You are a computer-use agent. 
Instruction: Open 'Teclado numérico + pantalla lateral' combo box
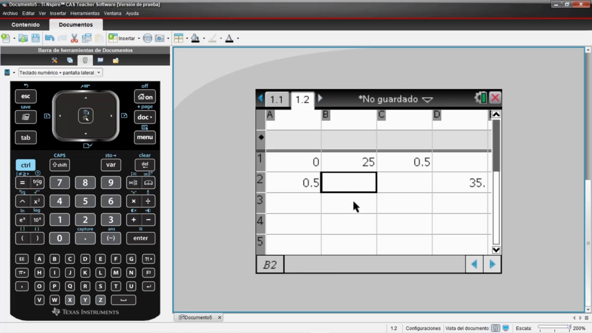(x=60, y=73)
